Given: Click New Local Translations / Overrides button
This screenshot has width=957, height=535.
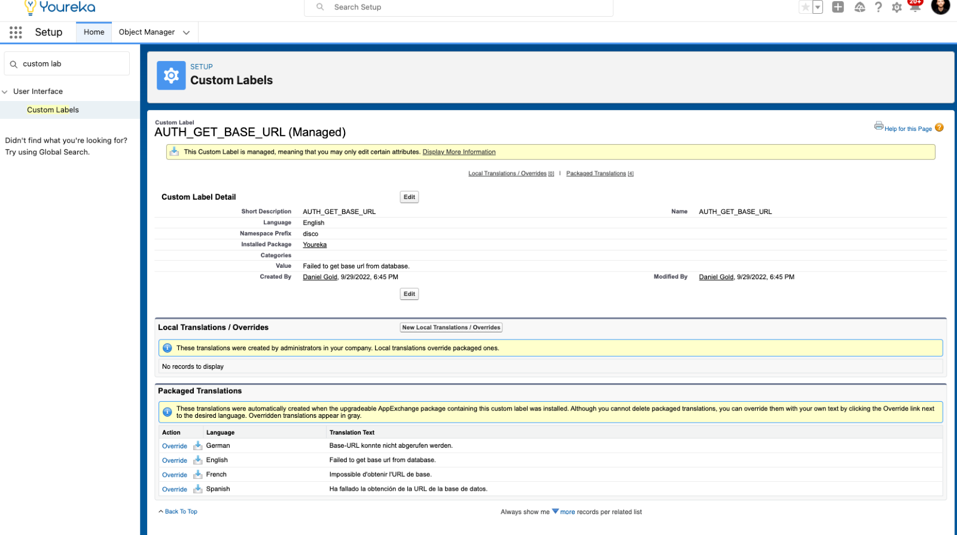Looking at the screenshot, I should point(451,328).
